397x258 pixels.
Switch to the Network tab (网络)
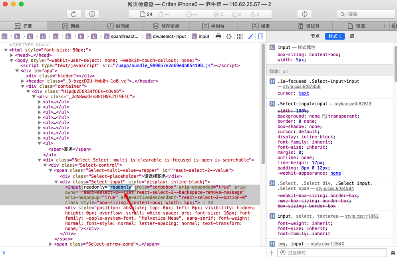[x=71, y=26]
